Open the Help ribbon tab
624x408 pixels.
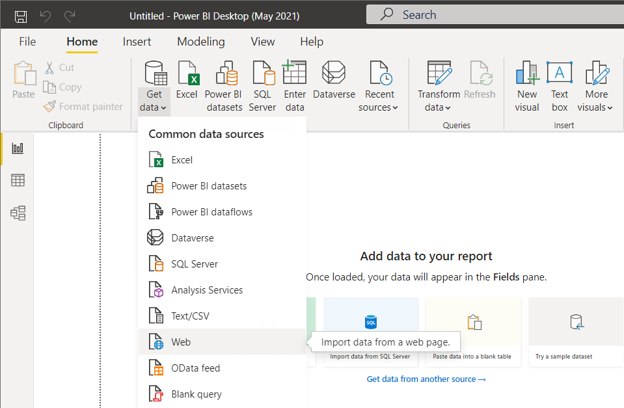point(312,42)
